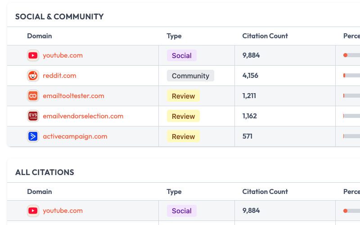The width and height of the screenshot is (360, 225).
Task: Click the Reddit favicon icon
Action: point(33,76)
